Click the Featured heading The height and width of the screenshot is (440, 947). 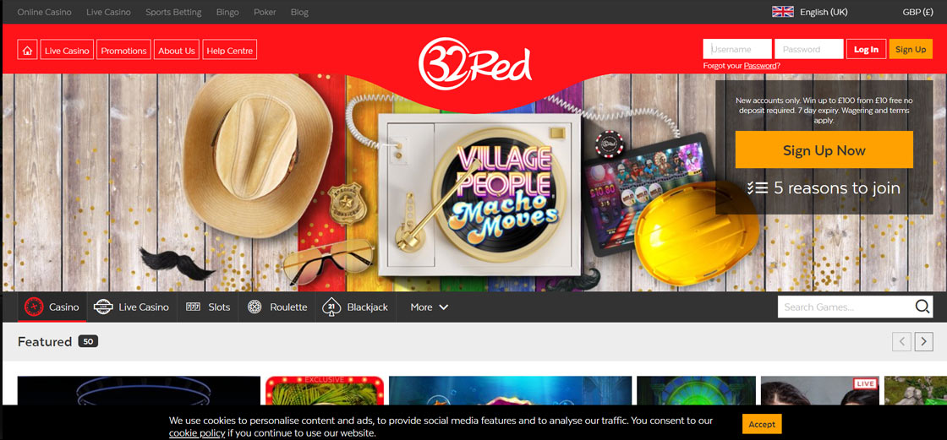(x=45, y=342)
